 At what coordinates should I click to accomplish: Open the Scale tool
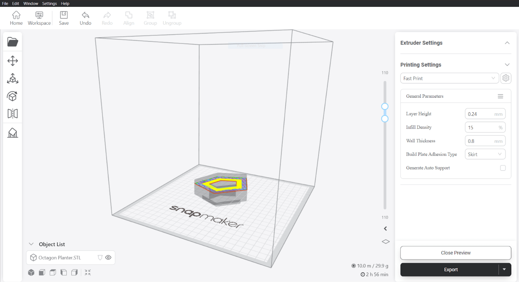pos(12,79)
